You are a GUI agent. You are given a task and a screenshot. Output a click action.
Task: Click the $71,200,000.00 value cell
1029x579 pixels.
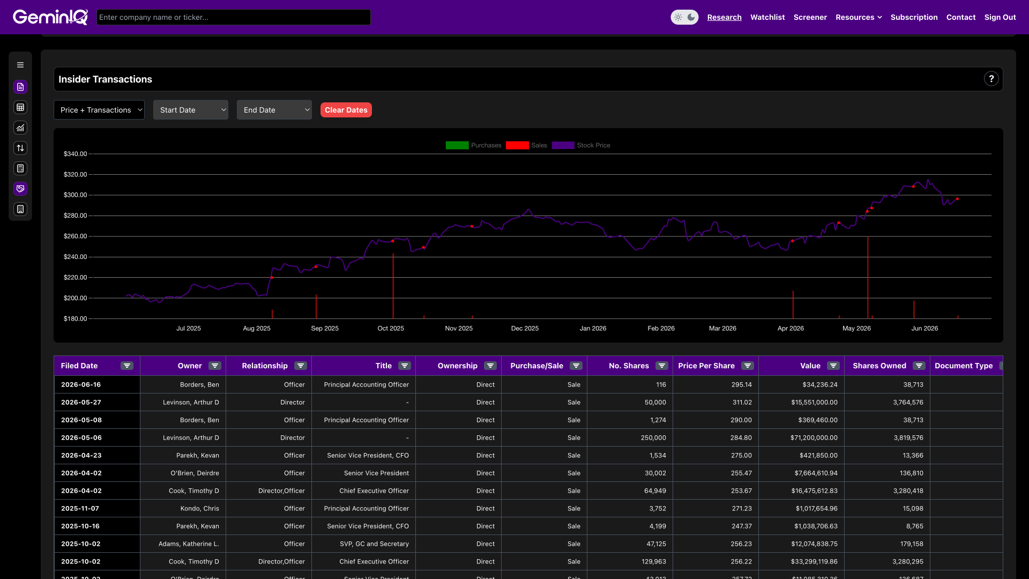pyautogui.click(x=801, y=437)
